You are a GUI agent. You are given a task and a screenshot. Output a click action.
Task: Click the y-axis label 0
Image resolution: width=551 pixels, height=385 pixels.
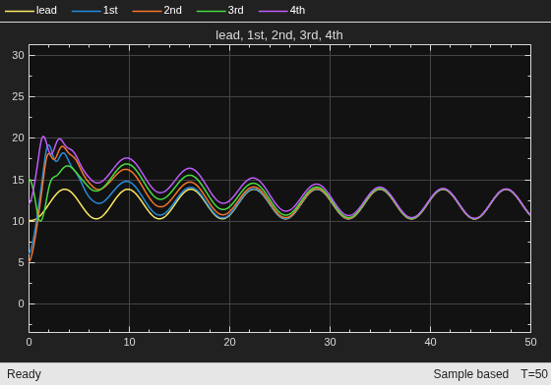tap(21, 304)
